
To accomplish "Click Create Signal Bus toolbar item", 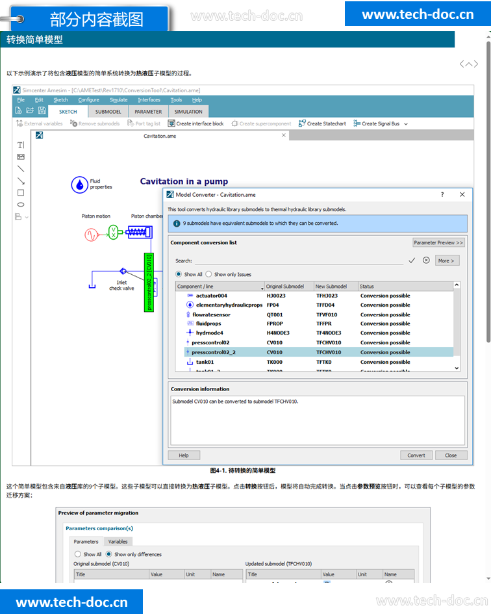I will coord(376,123).
